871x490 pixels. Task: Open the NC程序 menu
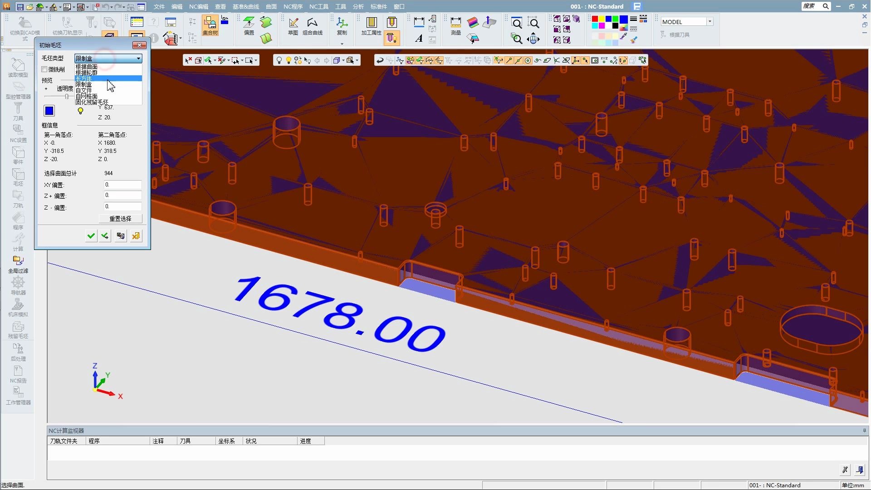(293, 6)
